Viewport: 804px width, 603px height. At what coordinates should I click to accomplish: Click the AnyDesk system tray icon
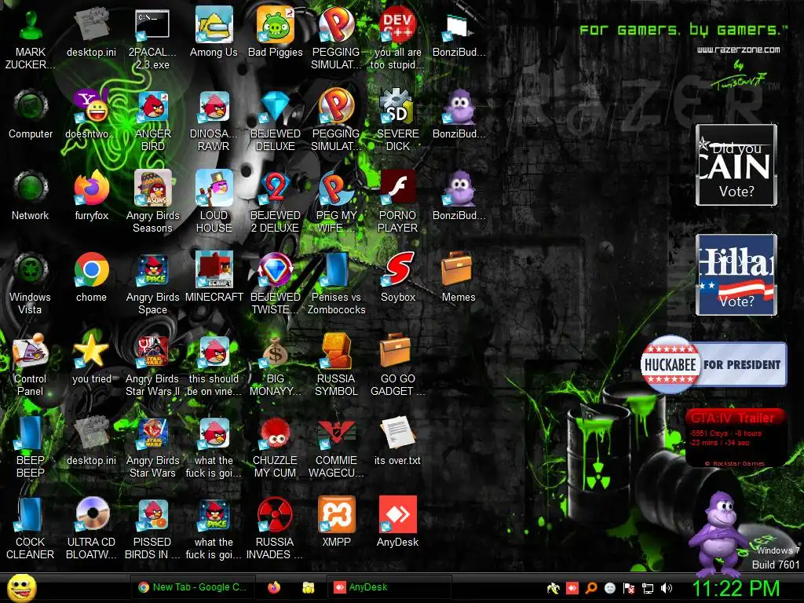coord(572,588)
